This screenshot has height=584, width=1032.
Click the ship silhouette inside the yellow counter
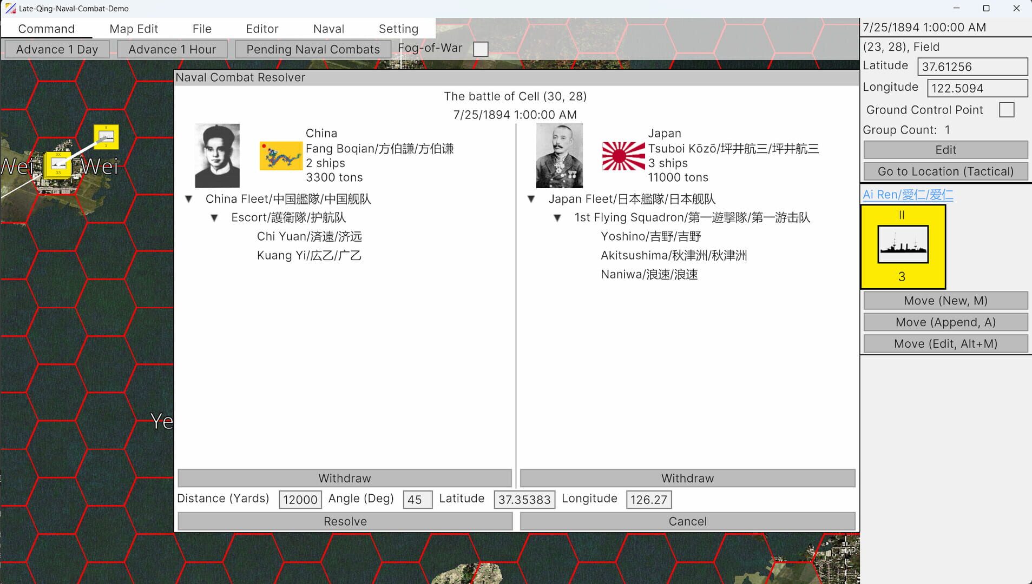tap(903, 244)
